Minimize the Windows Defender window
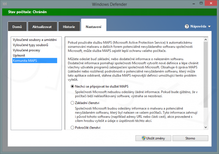The width and height of the screenshot is (219, 154). 193,3
